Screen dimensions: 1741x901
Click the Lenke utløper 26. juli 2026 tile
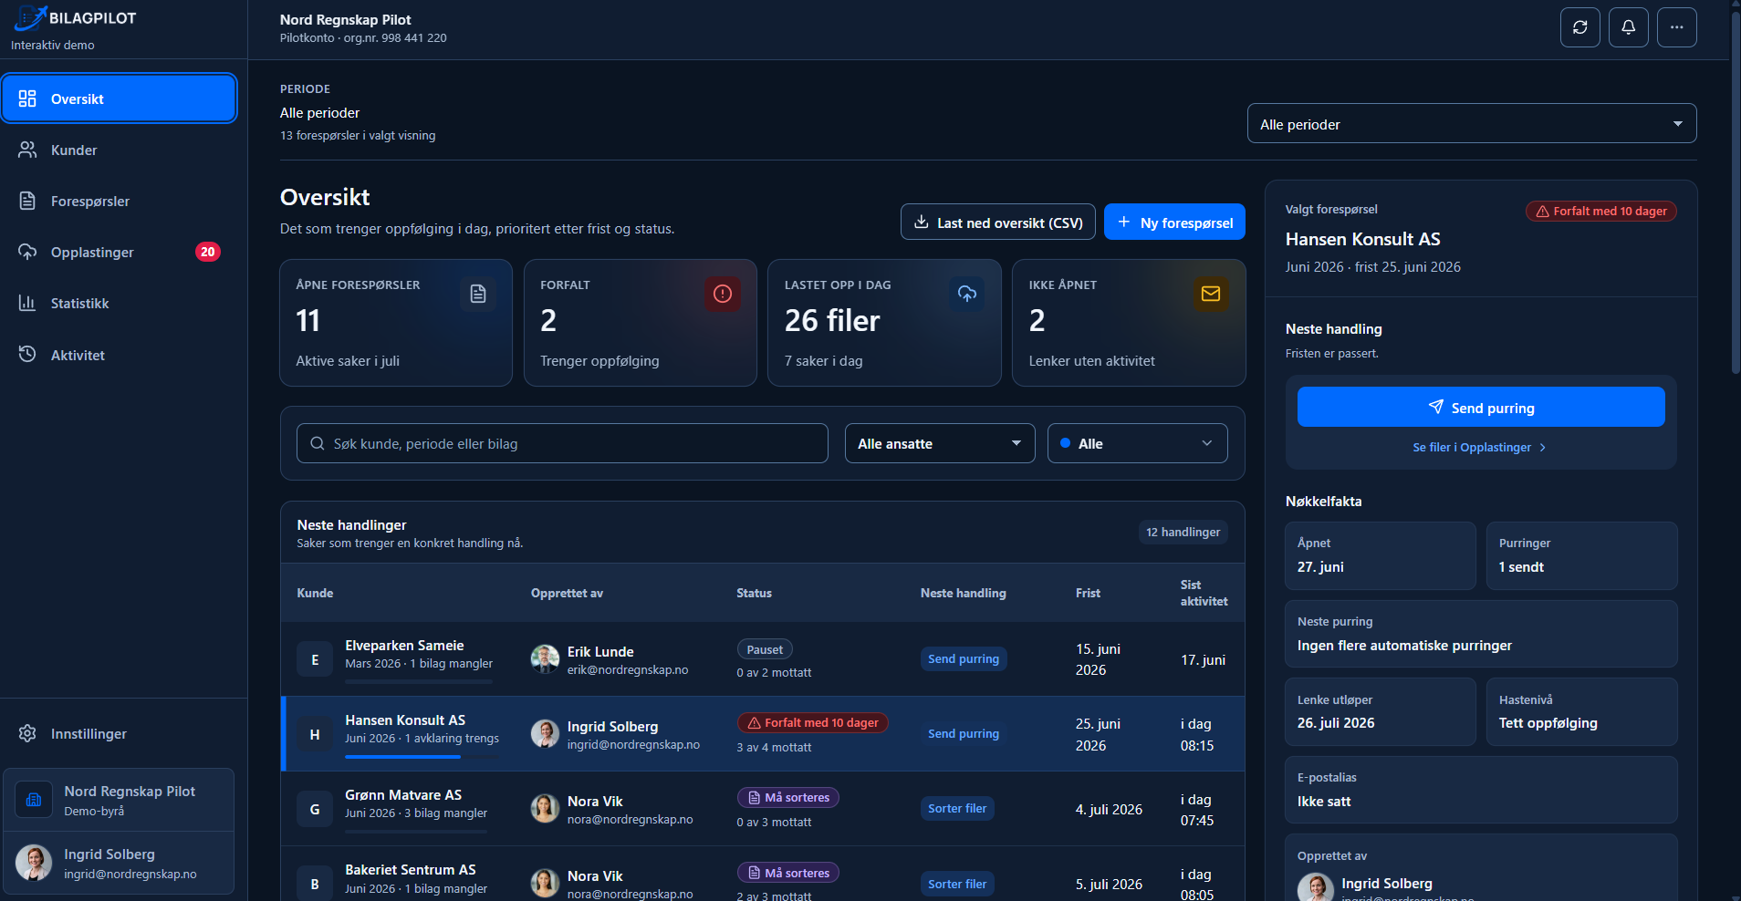coord(1381,711)
